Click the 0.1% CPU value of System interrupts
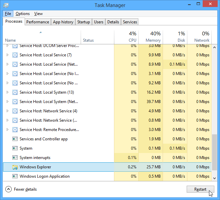Viewport: 220px width, 200px height. 132,158
